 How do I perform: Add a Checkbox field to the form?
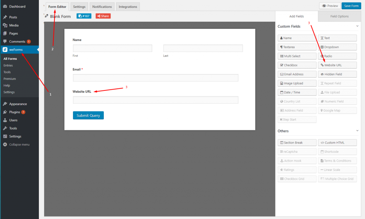point(297,65)
